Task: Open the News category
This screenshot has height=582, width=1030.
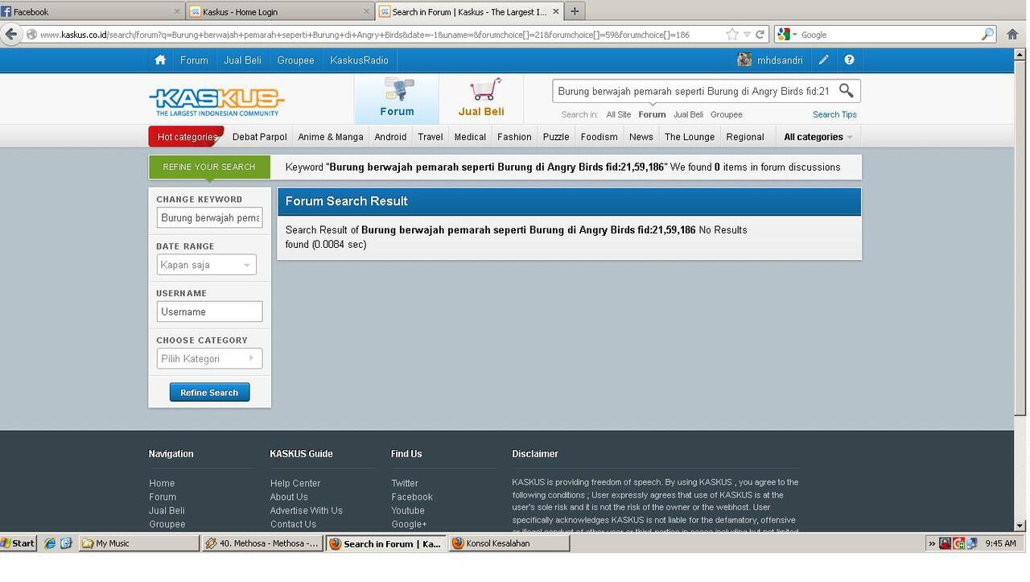Action: (x=641, y=137)
